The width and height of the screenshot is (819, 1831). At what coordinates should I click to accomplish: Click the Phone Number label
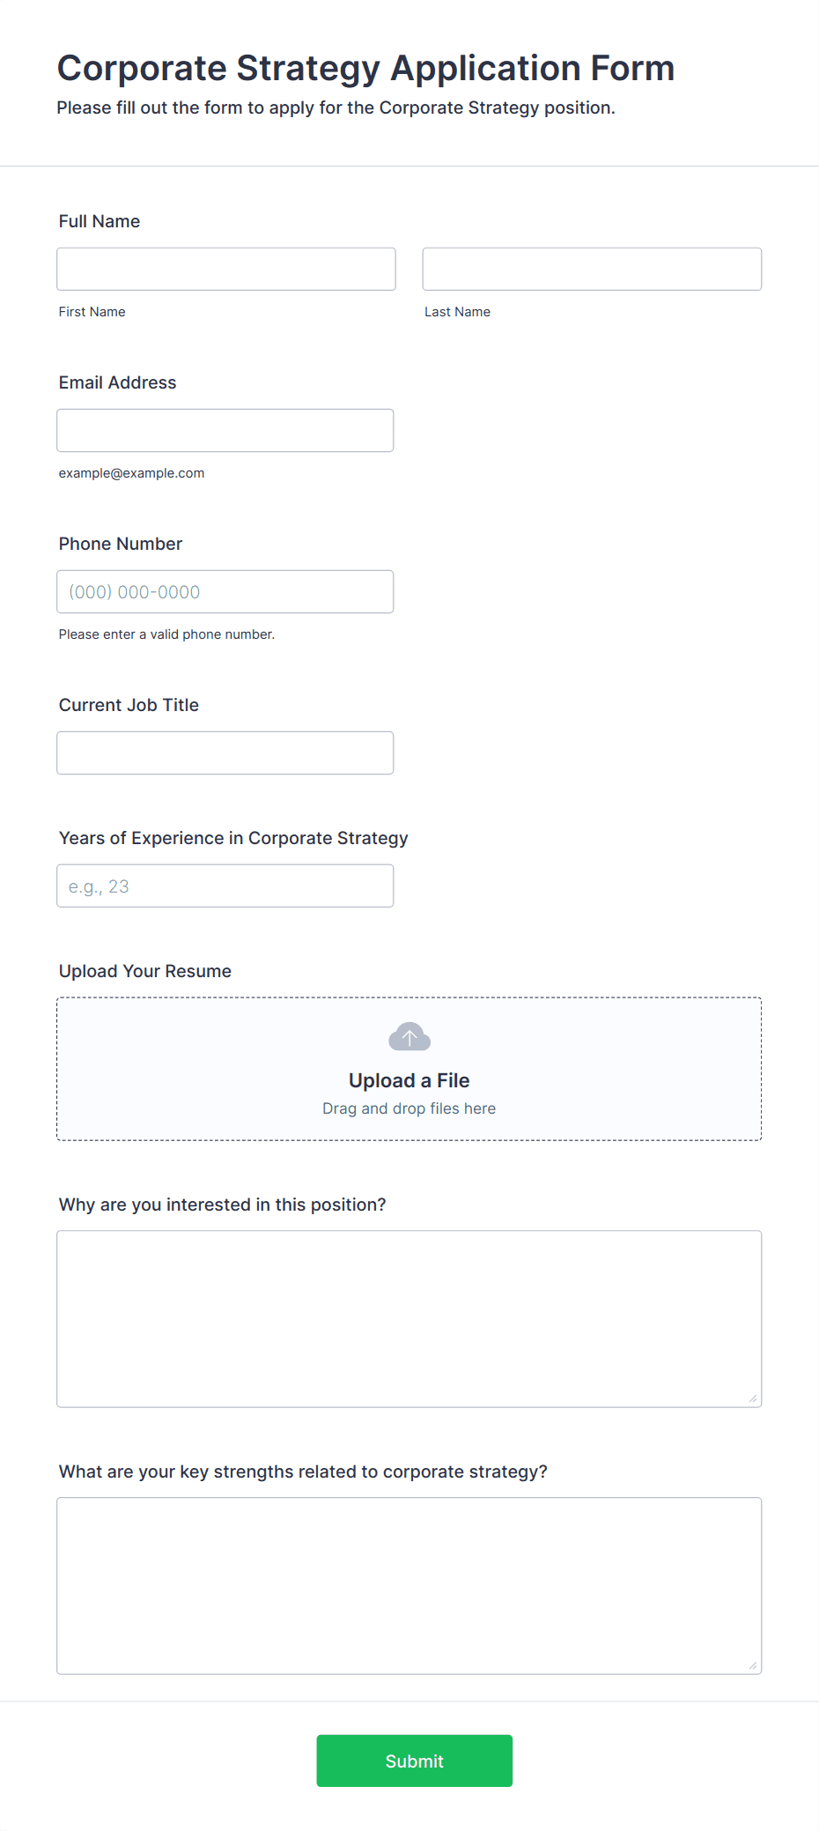(121, 544)
